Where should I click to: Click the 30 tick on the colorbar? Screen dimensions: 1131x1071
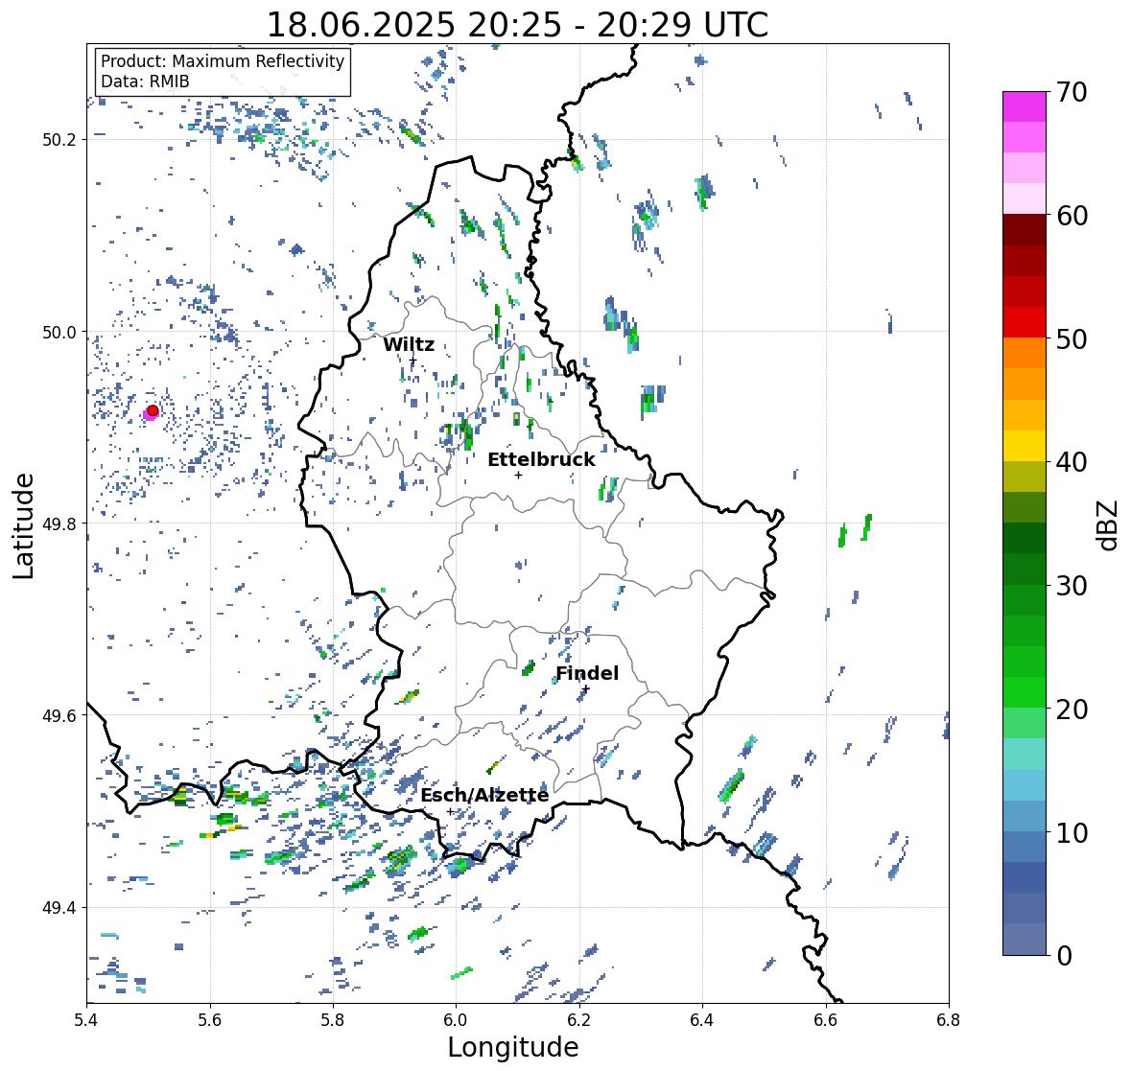tap(1072, 585)
